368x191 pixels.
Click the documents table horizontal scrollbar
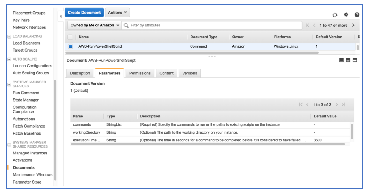click(192, 53)
